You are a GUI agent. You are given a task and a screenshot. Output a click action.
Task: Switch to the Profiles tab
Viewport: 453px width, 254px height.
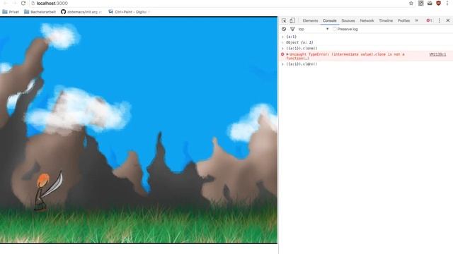tap(403, 20)
